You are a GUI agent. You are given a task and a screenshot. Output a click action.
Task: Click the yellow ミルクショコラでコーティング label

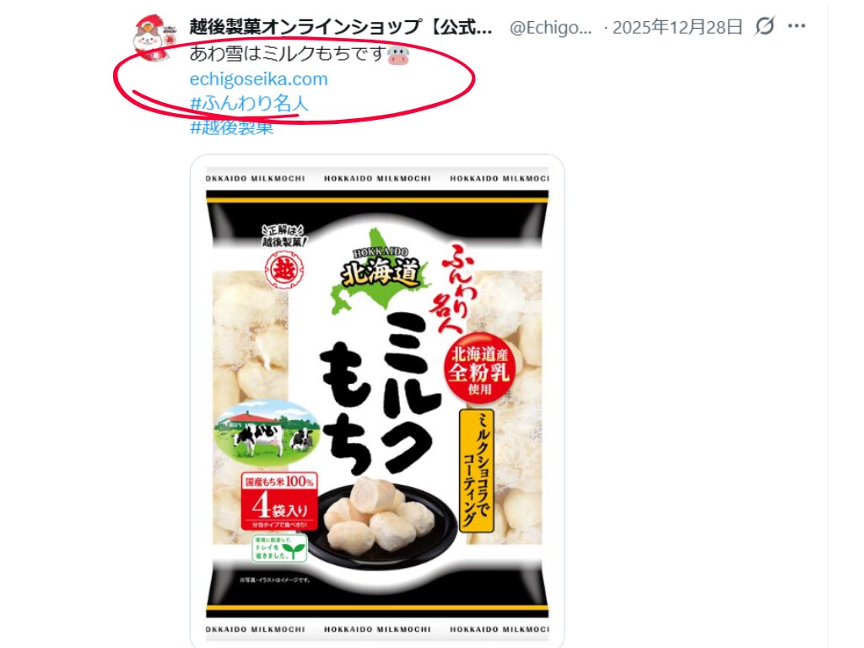coord(476,470)
